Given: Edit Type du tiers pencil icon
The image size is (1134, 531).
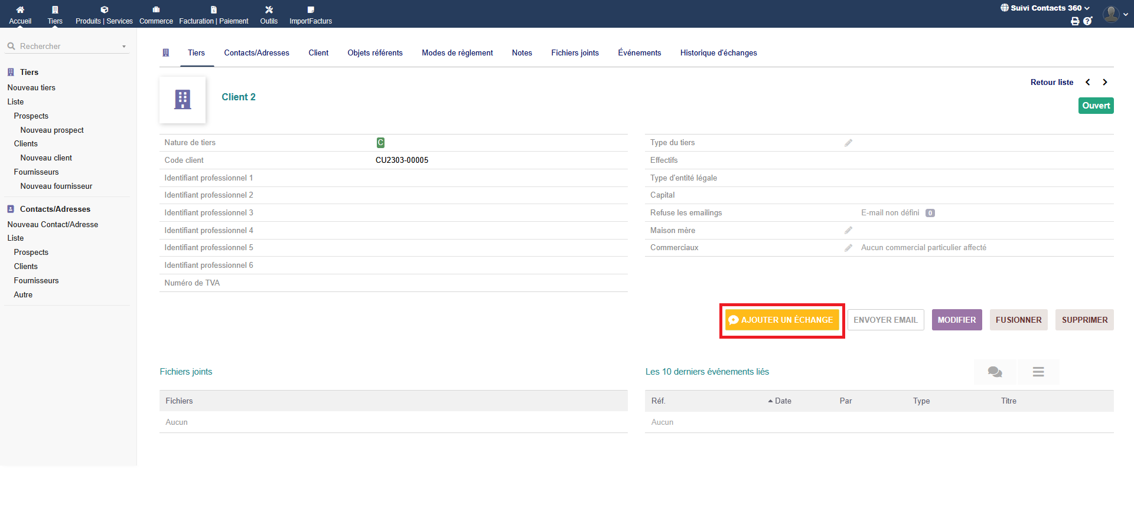Looking at the screenshot, I should coord(848,143).
